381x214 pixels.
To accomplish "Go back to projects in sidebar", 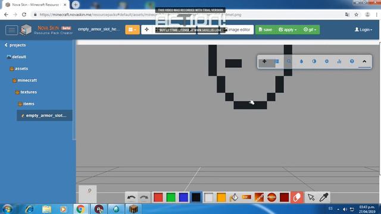I will pyautogui.click(x=15, y=45).
